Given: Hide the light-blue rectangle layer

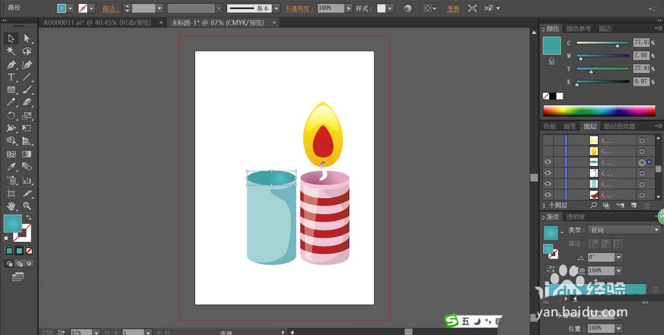Looking at the screenshot, I should pyautogui.click(x=548, y=183).
